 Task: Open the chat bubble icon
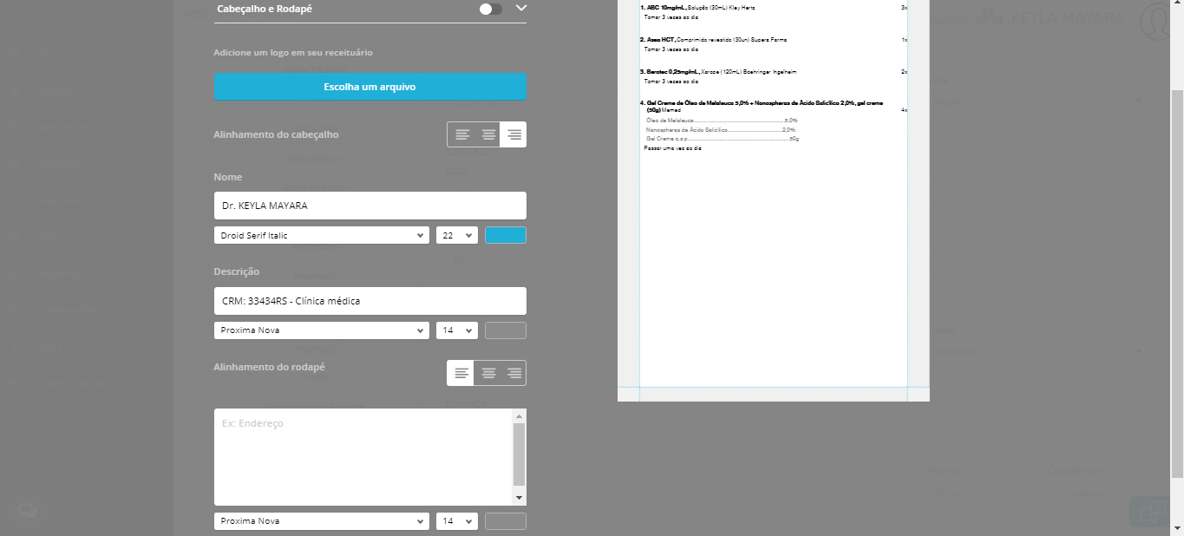[27, 511]
